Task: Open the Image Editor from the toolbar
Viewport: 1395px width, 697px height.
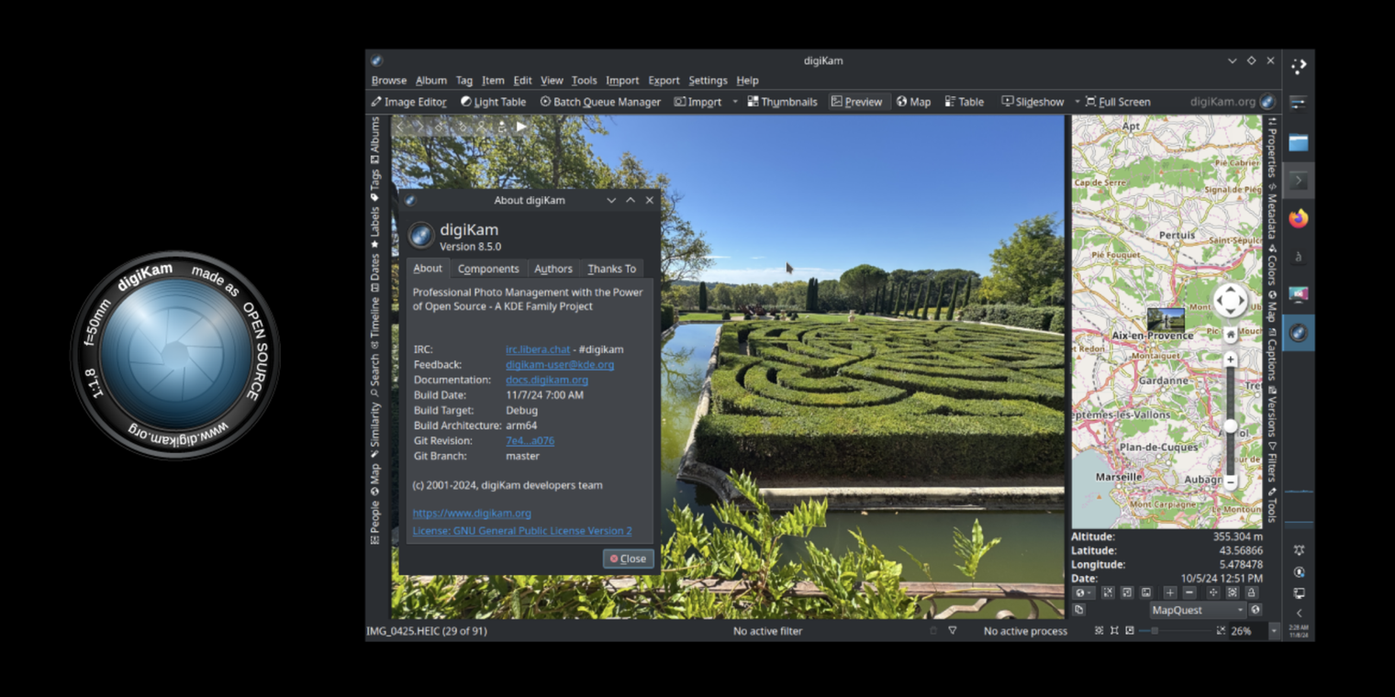Action: (x=409, y=102)
